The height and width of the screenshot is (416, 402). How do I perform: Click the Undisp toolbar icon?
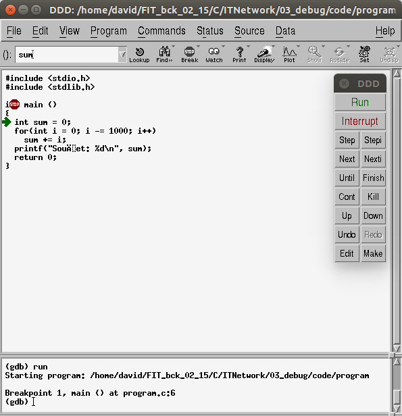389,55
